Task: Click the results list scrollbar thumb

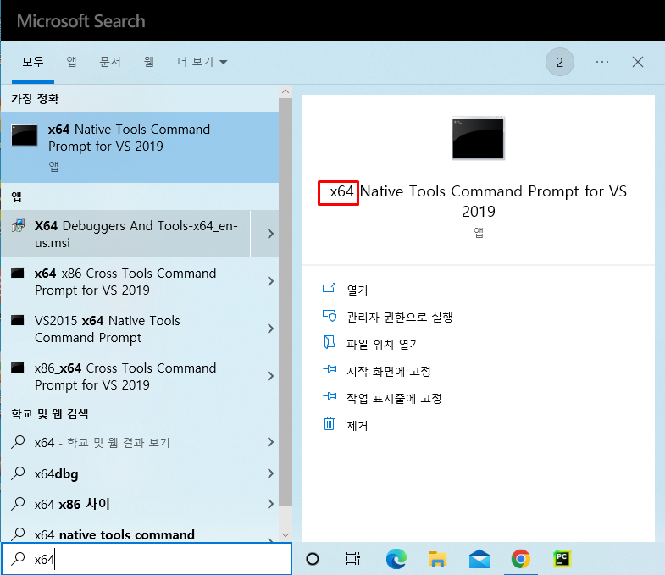Action: point(285,302)
